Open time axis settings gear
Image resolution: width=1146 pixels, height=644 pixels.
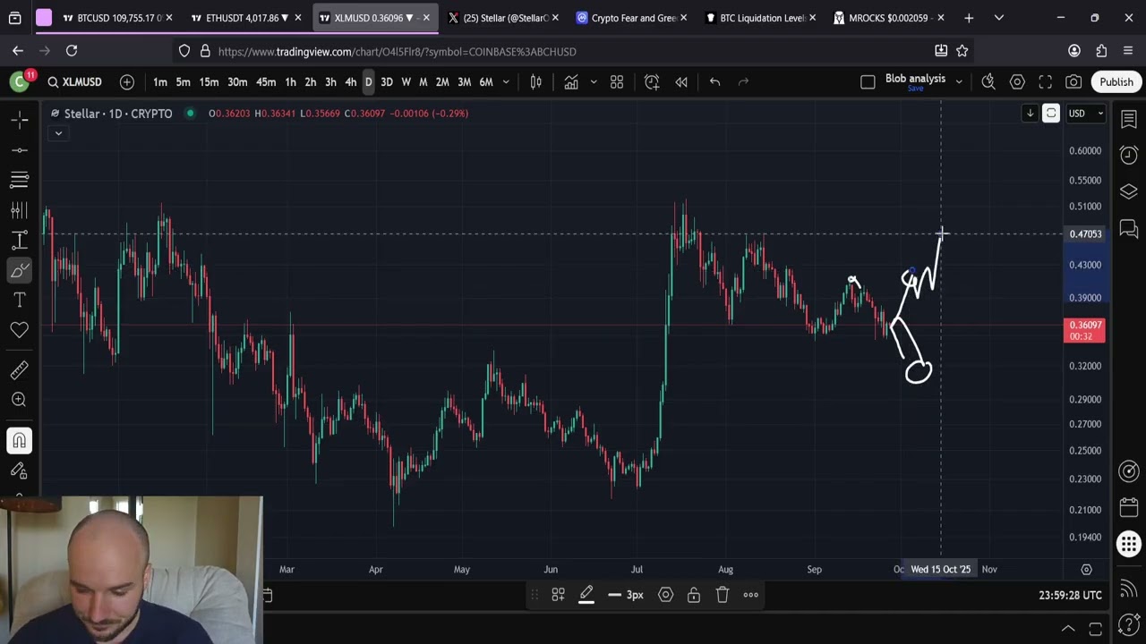click(1086, 569)
